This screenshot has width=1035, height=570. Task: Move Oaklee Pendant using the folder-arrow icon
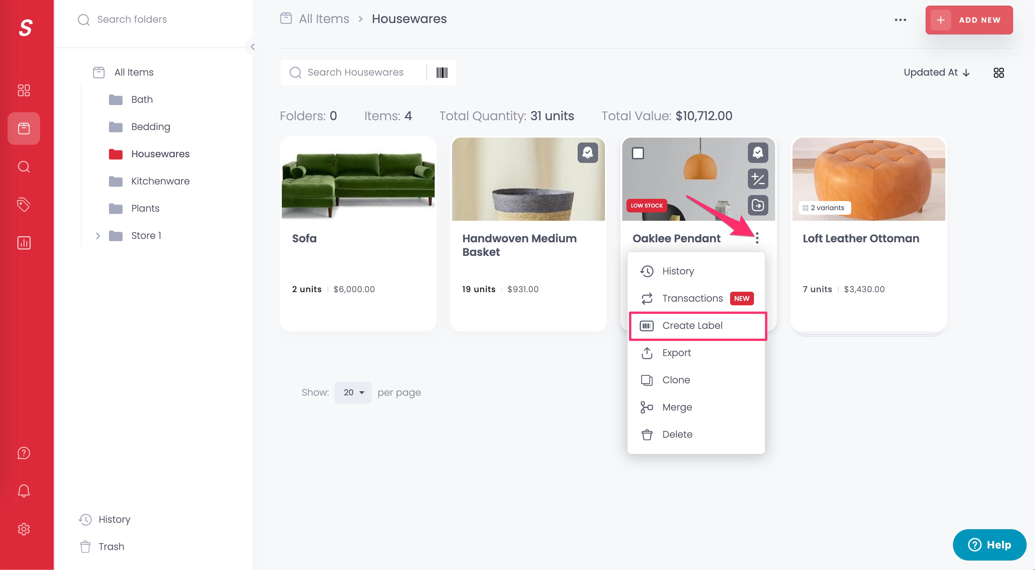click(758, 206)
